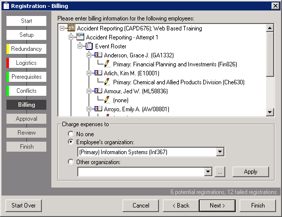This screenshot has width=282, height=217.
Task: Select the Anderson, Grace J. (GA1332) row
Action: pos(139,55)
